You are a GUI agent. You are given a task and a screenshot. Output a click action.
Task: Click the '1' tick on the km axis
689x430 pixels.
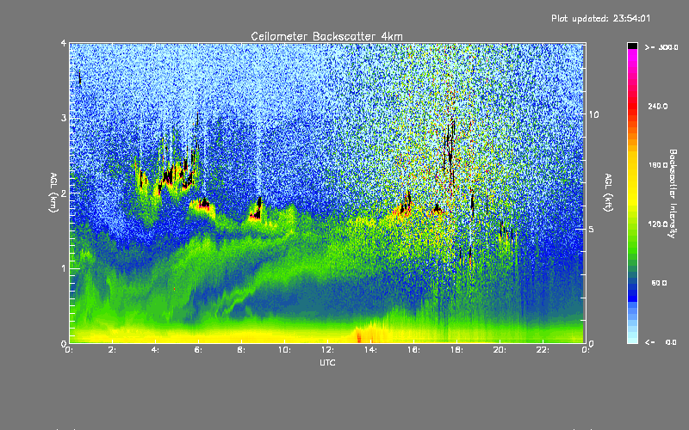[64, 268]
